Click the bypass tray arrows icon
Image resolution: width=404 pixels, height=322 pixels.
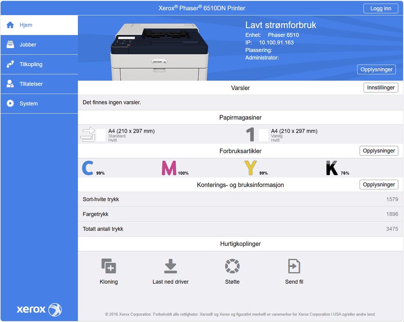(x=88, y=134)
